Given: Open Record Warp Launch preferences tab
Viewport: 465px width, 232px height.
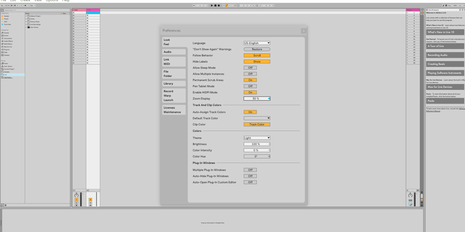Looking at the screenshot, I should 174,96.
